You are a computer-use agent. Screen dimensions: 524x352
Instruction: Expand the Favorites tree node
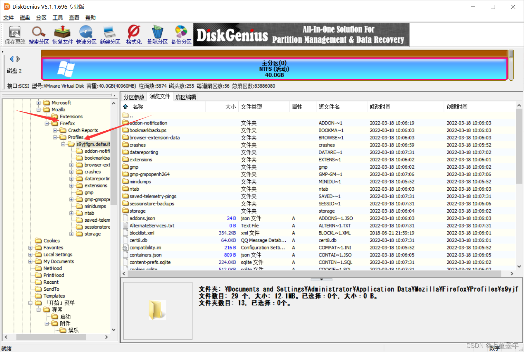click(30, 248)
